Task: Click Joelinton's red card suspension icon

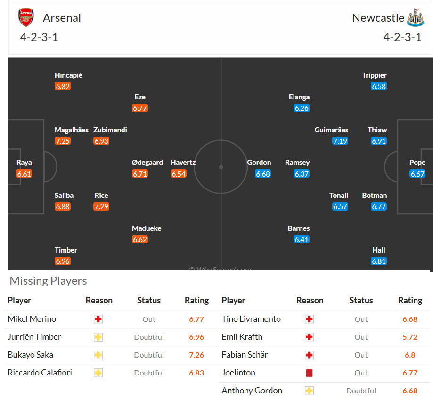Action: click(310, 373)
